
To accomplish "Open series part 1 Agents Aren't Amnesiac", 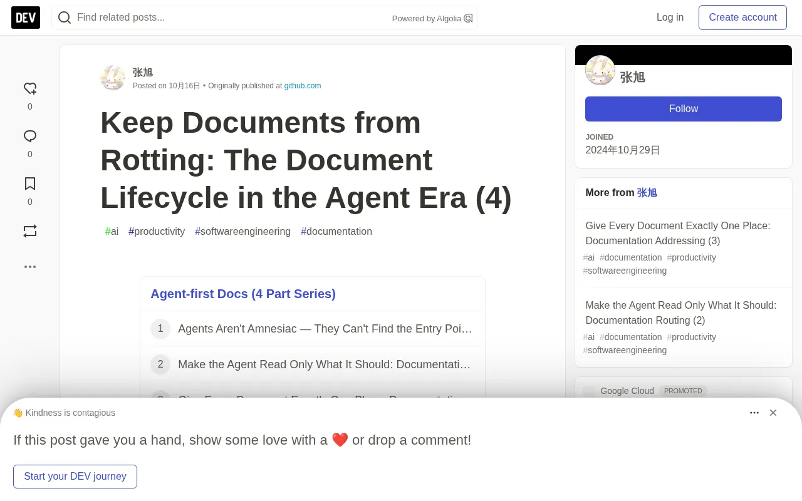I will [313, 329].
